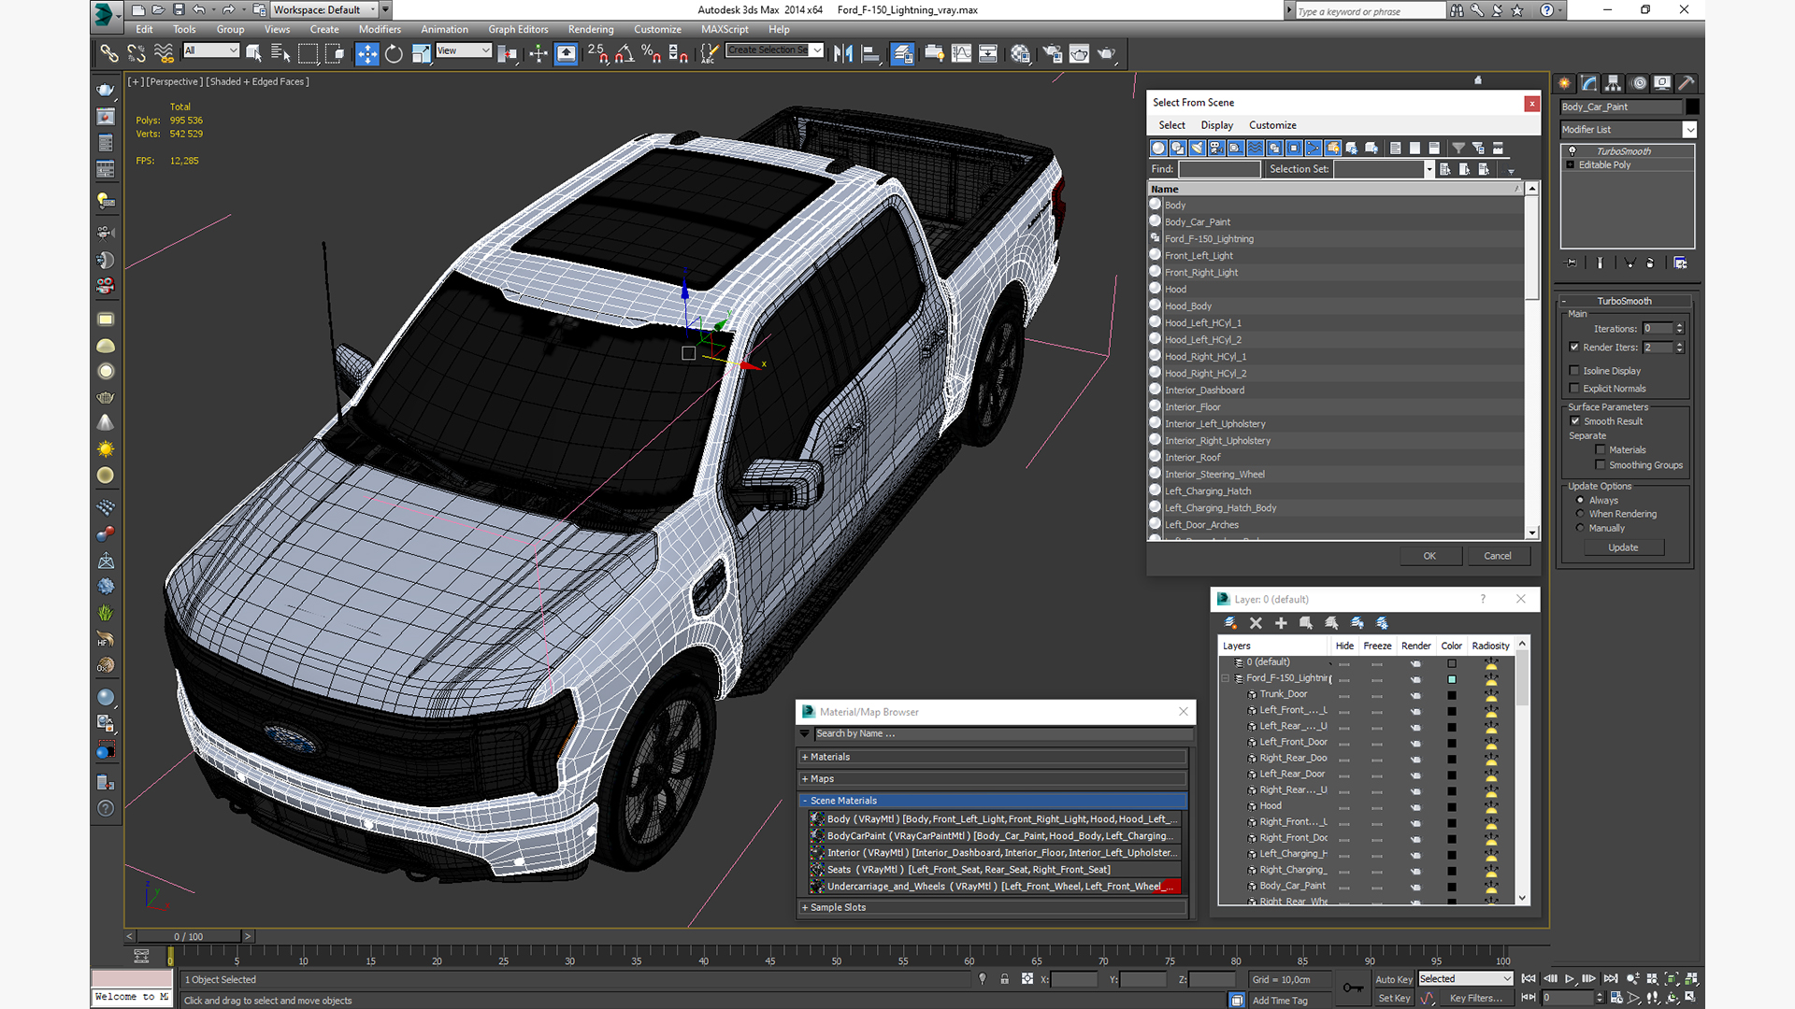The width and height of the screenshot is (1795, 1009).
Task: Enable Isoline Display checkbox
Action: 1574,370
